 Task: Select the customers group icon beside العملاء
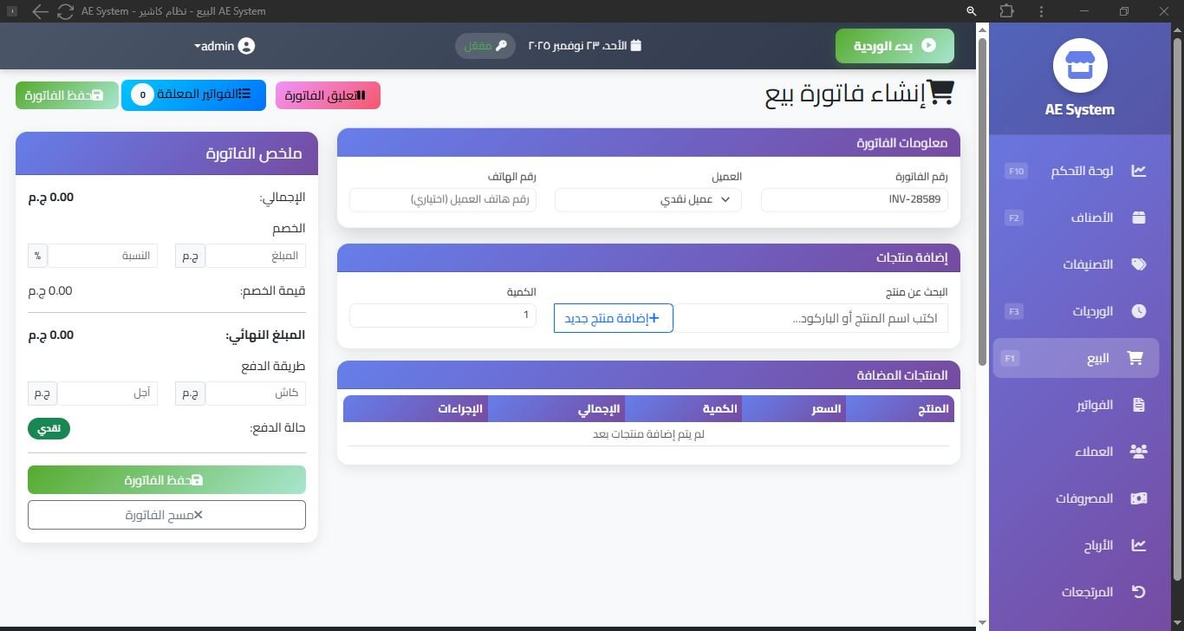click(x=1138, y=451)
